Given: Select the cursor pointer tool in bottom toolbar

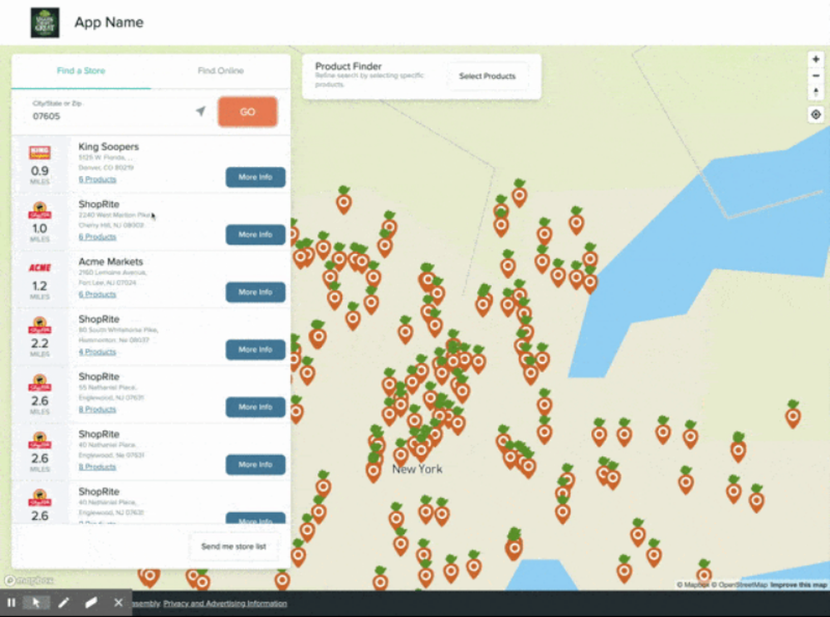Looking at the screenshot, I should coord(36,603).
